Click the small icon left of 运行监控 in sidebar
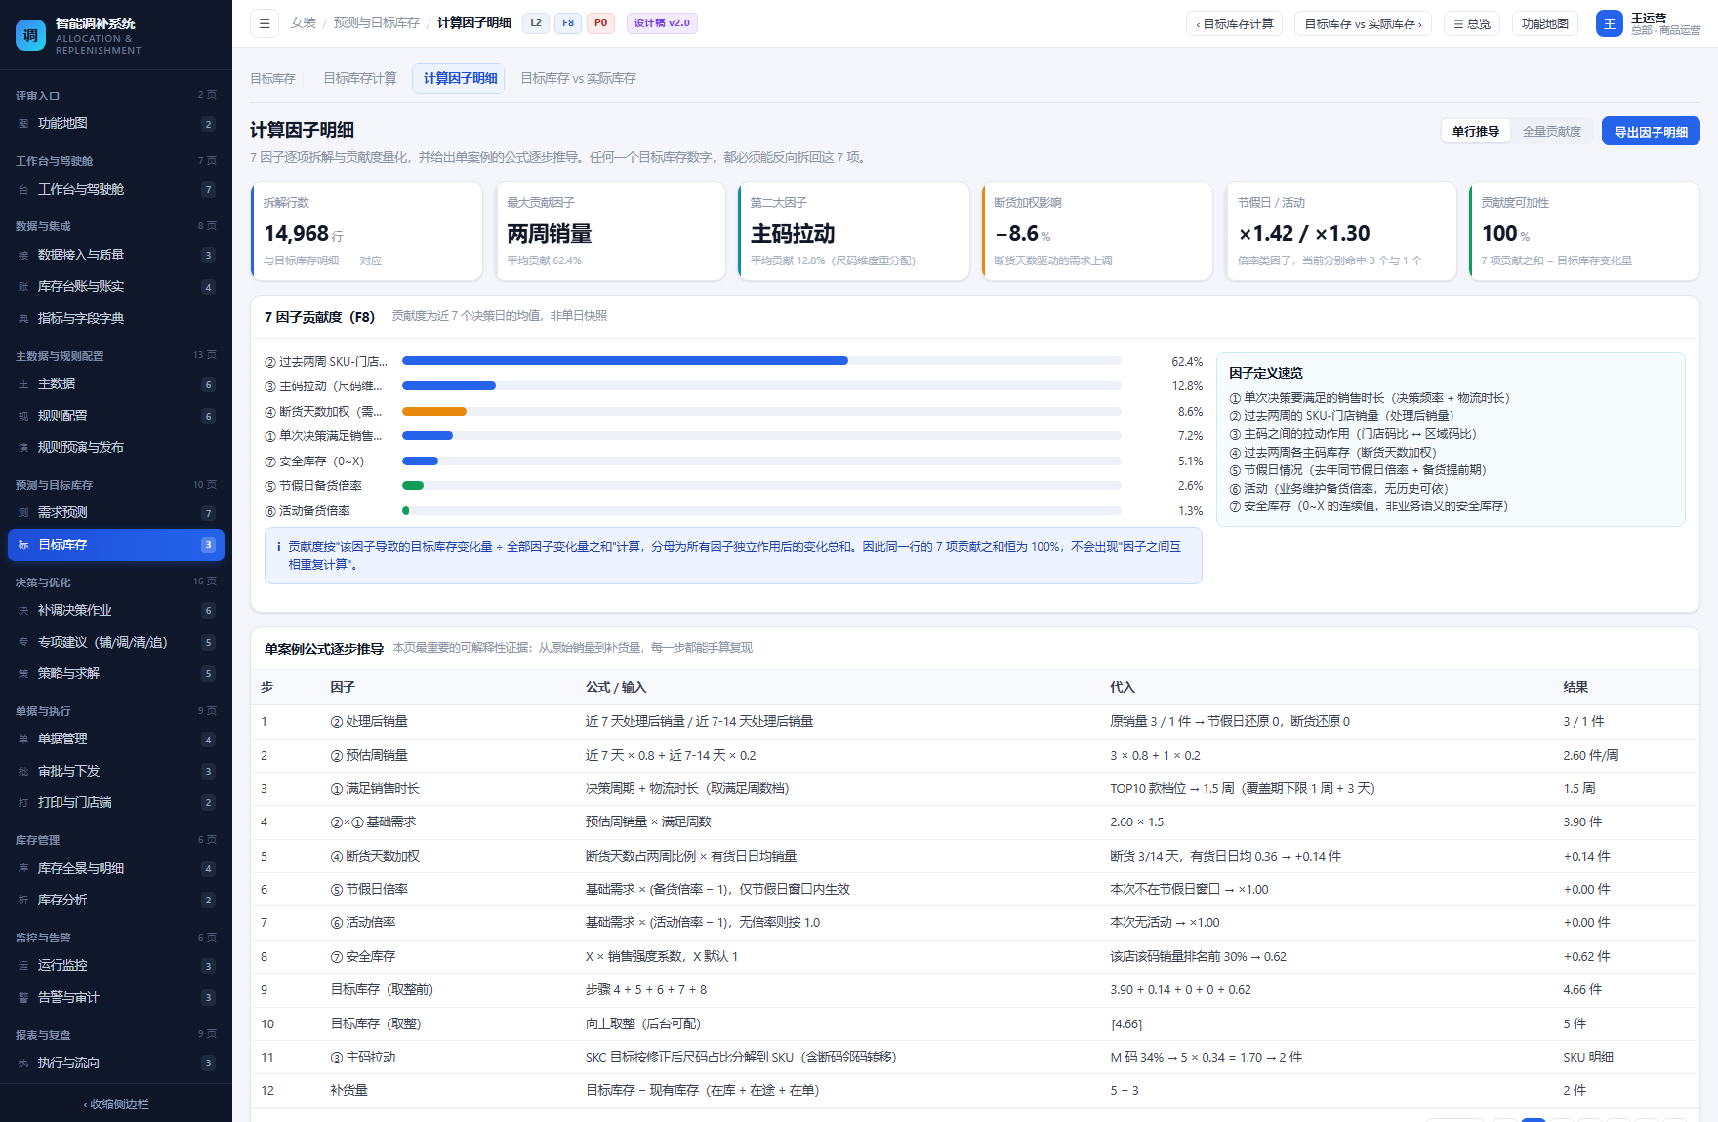The image size is (1718, 1122). 23,966
